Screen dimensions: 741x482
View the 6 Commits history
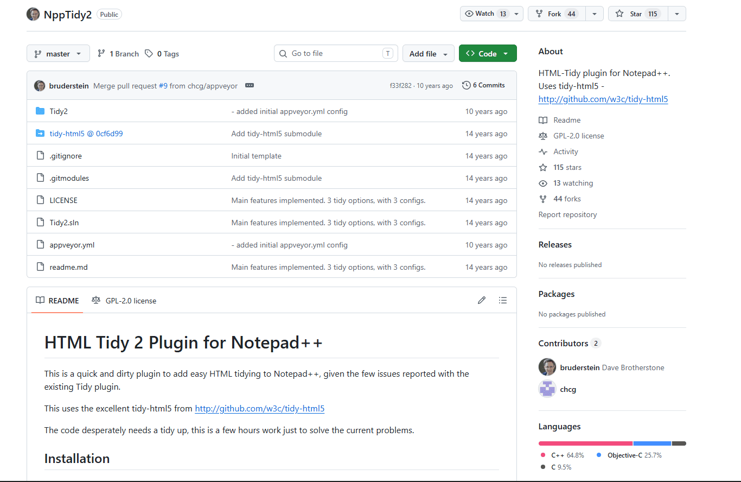click(483, 85)
